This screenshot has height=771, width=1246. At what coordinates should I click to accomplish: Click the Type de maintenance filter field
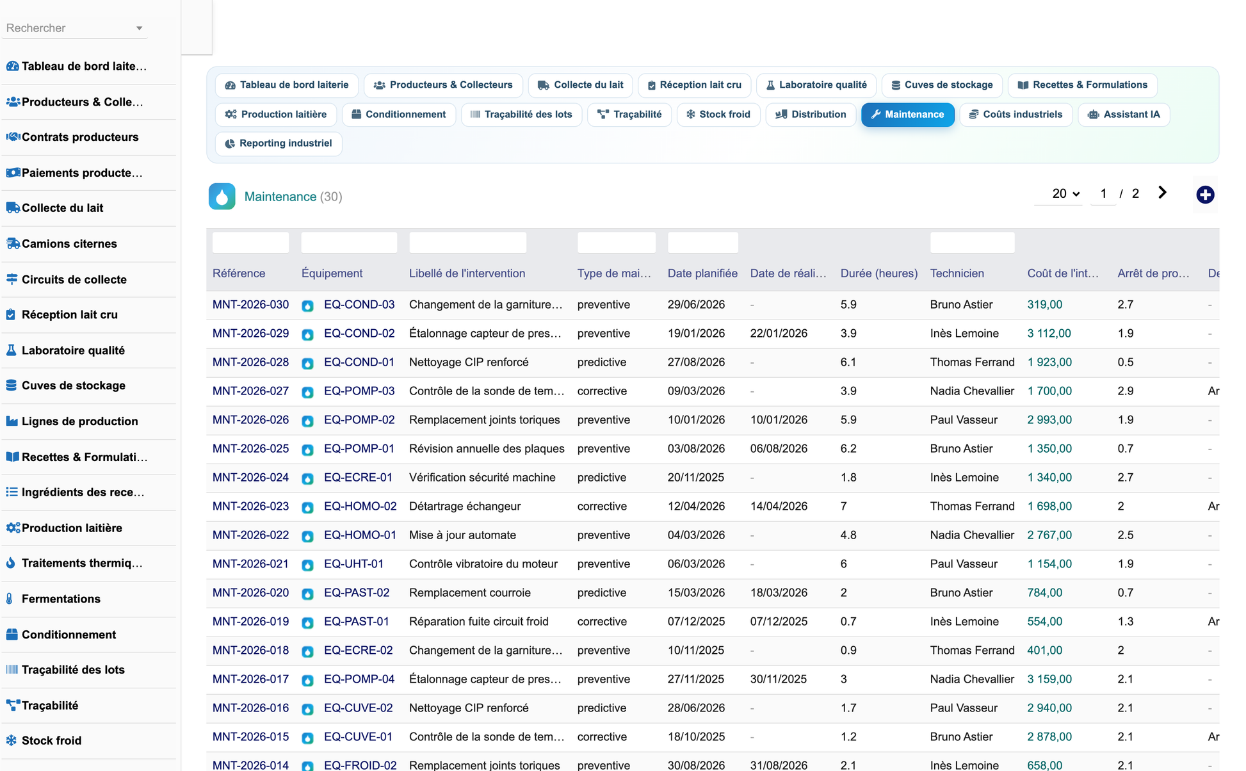(616, 243)
